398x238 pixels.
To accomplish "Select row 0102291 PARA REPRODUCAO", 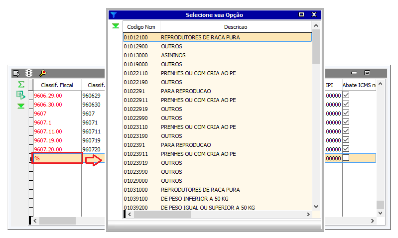I will pos(217,91).
